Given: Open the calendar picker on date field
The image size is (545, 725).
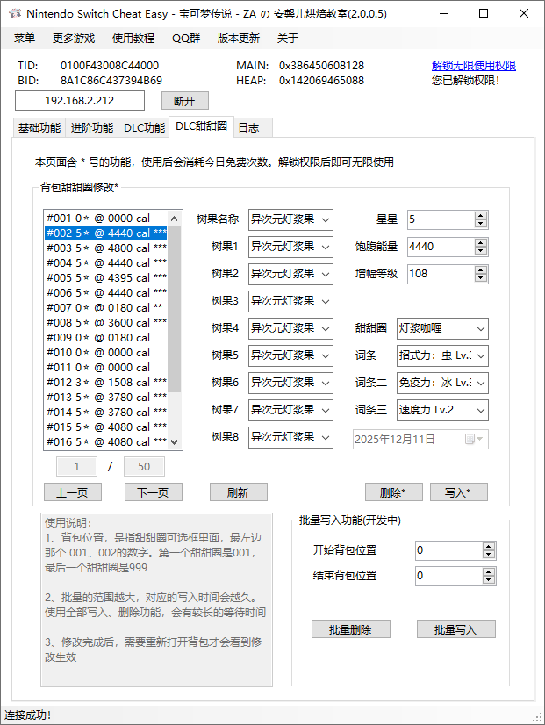Looking at the screenshot, I should (x=474, y=439).
